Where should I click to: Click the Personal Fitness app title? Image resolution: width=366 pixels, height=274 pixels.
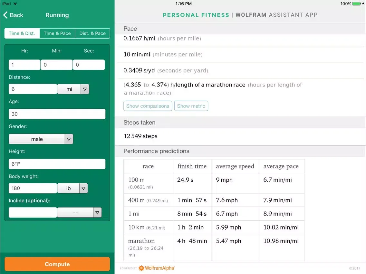click(196, 15)
